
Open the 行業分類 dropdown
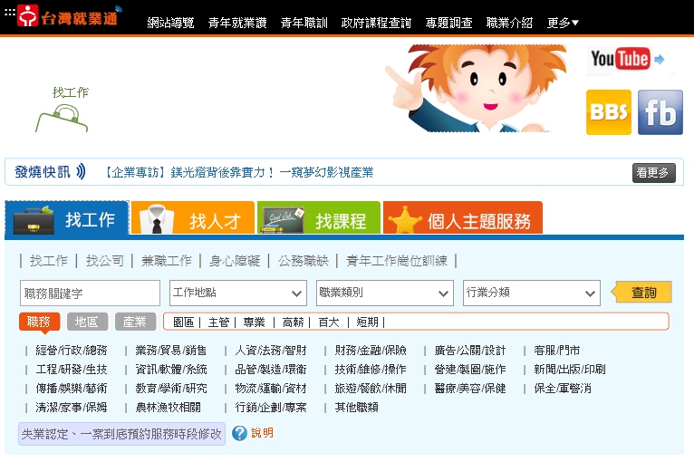(532, 293)
